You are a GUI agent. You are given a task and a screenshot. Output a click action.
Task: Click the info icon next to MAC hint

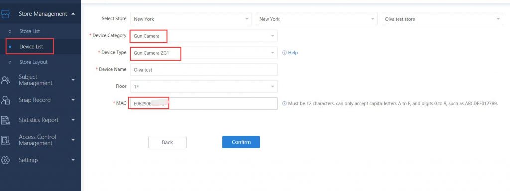[x=284, y=103]
